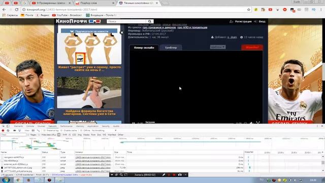Reload the page with the refresh icon
The image size is (325, 183).
17,10
